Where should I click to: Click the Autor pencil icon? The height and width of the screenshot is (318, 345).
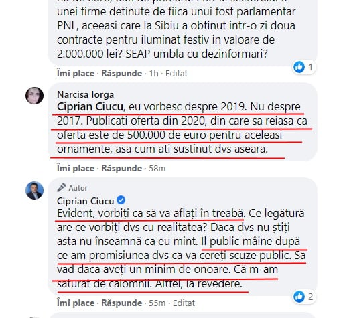tap(61, 188)
